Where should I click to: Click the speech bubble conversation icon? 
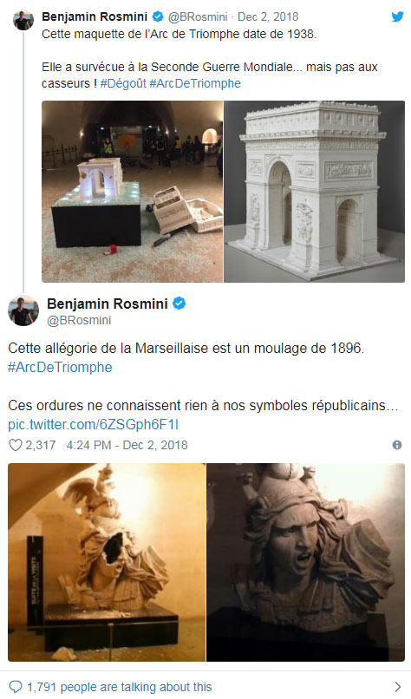(16, 687)
